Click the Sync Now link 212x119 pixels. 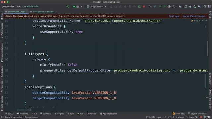pos(174,16)
